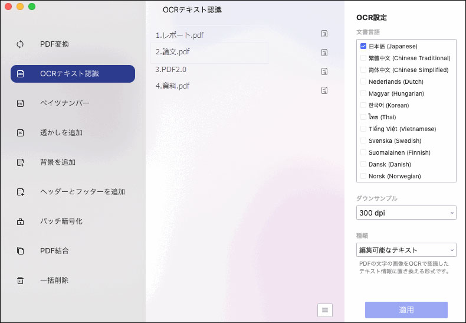Close the window with the red button
The image size is (466, 323).
pyautogui.click(x=8, y=6)
